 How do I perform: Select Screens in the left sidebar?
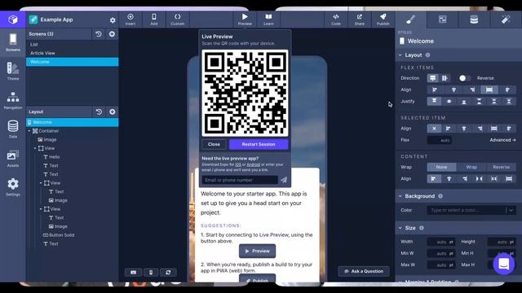13,42
